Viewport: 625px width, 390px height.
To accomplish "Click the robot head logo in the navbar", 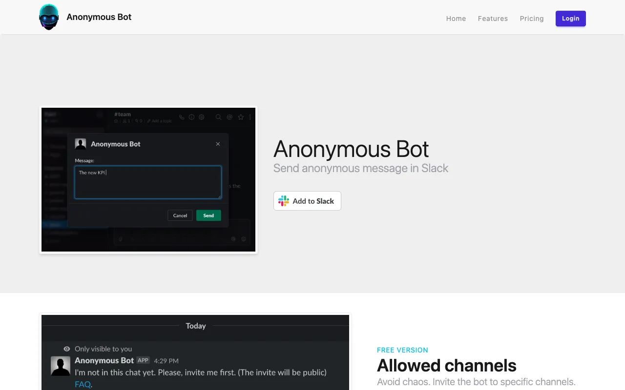I will click(49, 17).
